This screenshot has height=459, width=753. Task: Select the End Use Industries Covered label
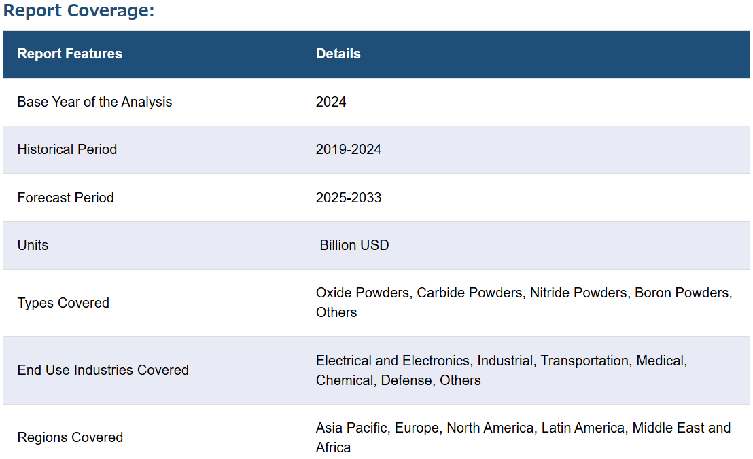103,370
